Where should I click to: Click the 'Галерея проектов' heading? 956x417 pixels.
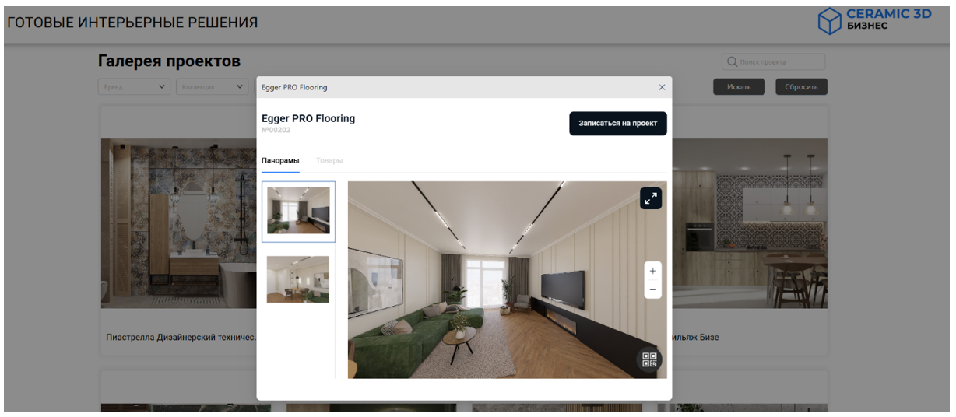169,61
